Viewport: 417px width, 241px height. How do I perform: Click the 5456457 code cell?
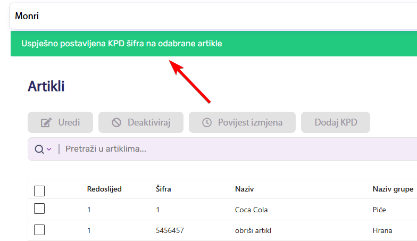coord(170,230)
